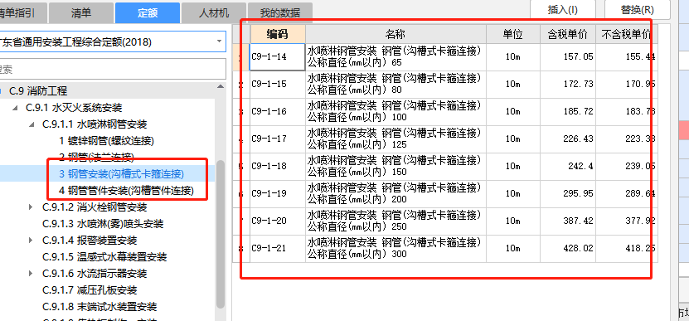The width and height of the screenshot is (689, 321).
Task: Select 4 钢管管件安装(沟槽管件连接) tree item
Action: (126, 191)
